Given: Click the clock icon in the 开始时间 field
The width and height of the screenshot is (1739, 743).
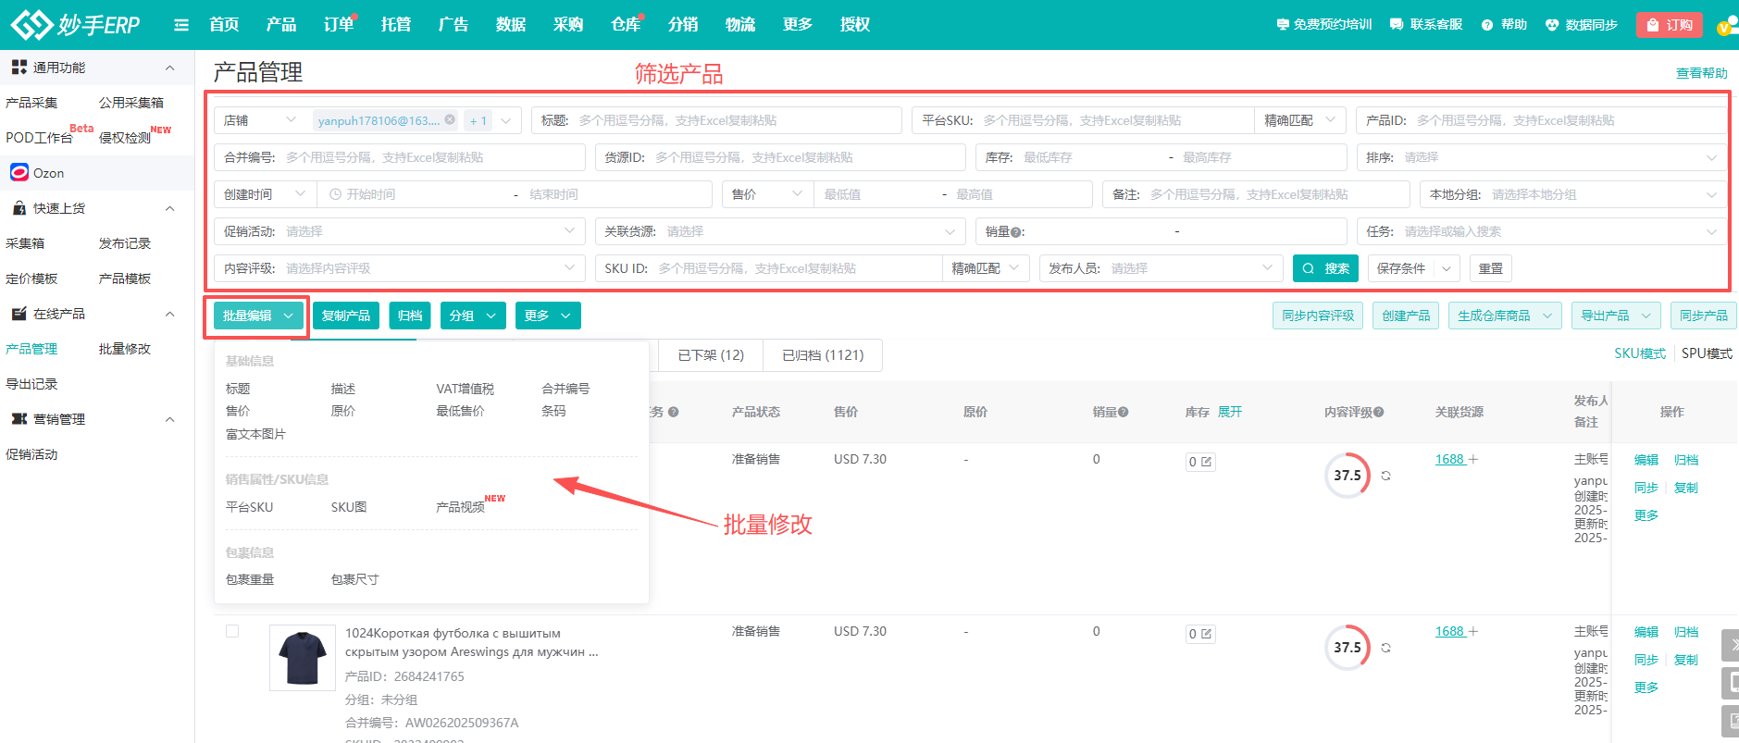Looking at the screenshot, I should point(335,194).
